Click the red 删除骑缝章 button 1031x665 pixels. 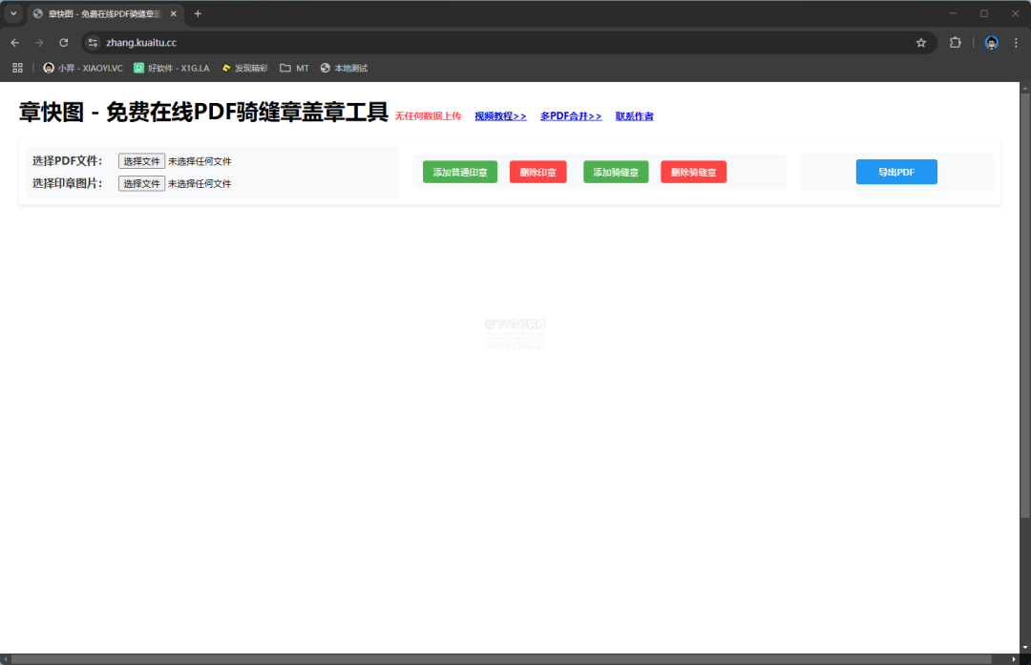tap(693, 172)
